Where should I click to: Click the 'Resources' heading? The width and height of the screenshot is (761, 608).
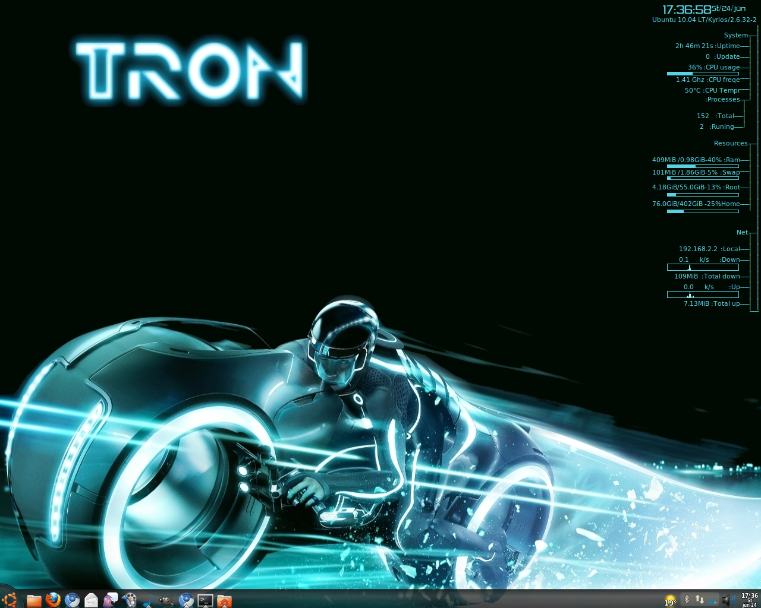tap(731, 143)
